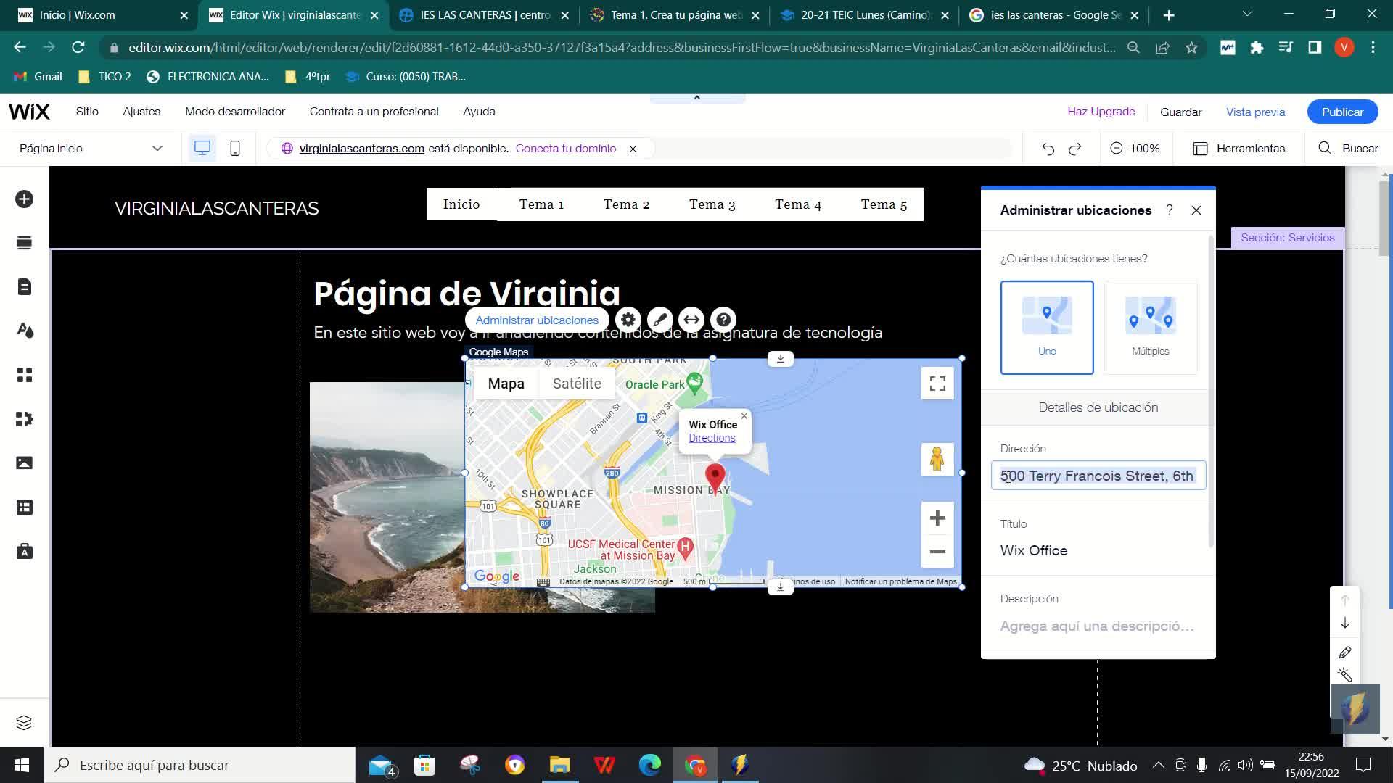Open the Pages menu icon in sidebar
The height and width of the screenshot is (783, 1393).
click(24, 287)
